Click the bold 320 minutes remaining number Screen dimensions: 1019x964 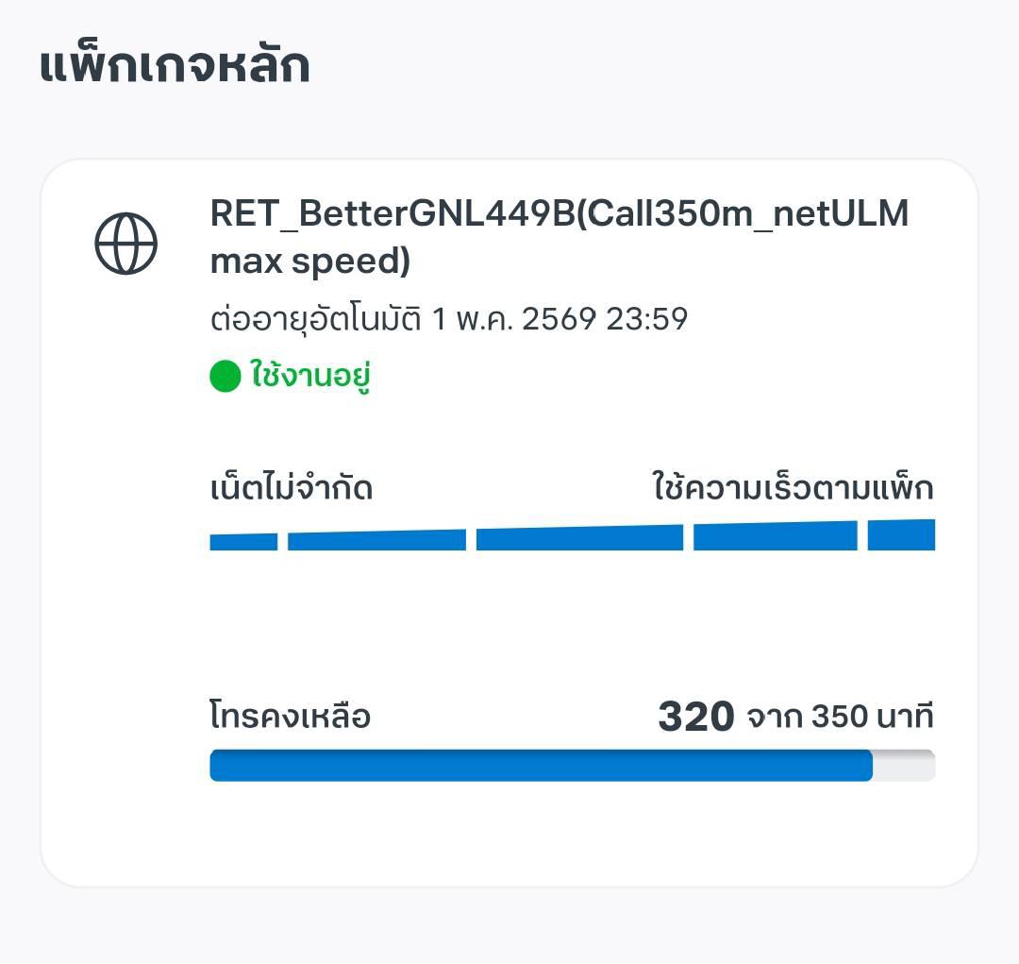(x=695, y=717)
